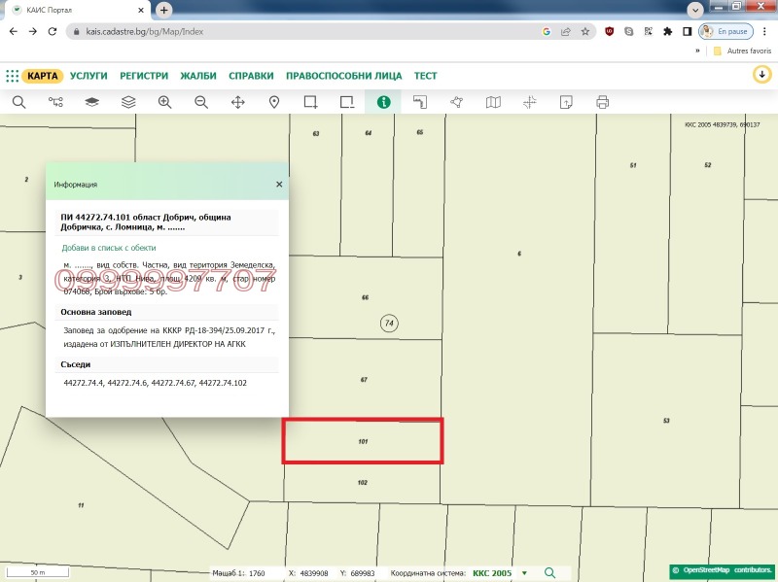Toggle the green information tool
This screenshot has height=582, width=778.
click(x=384, y=102)
